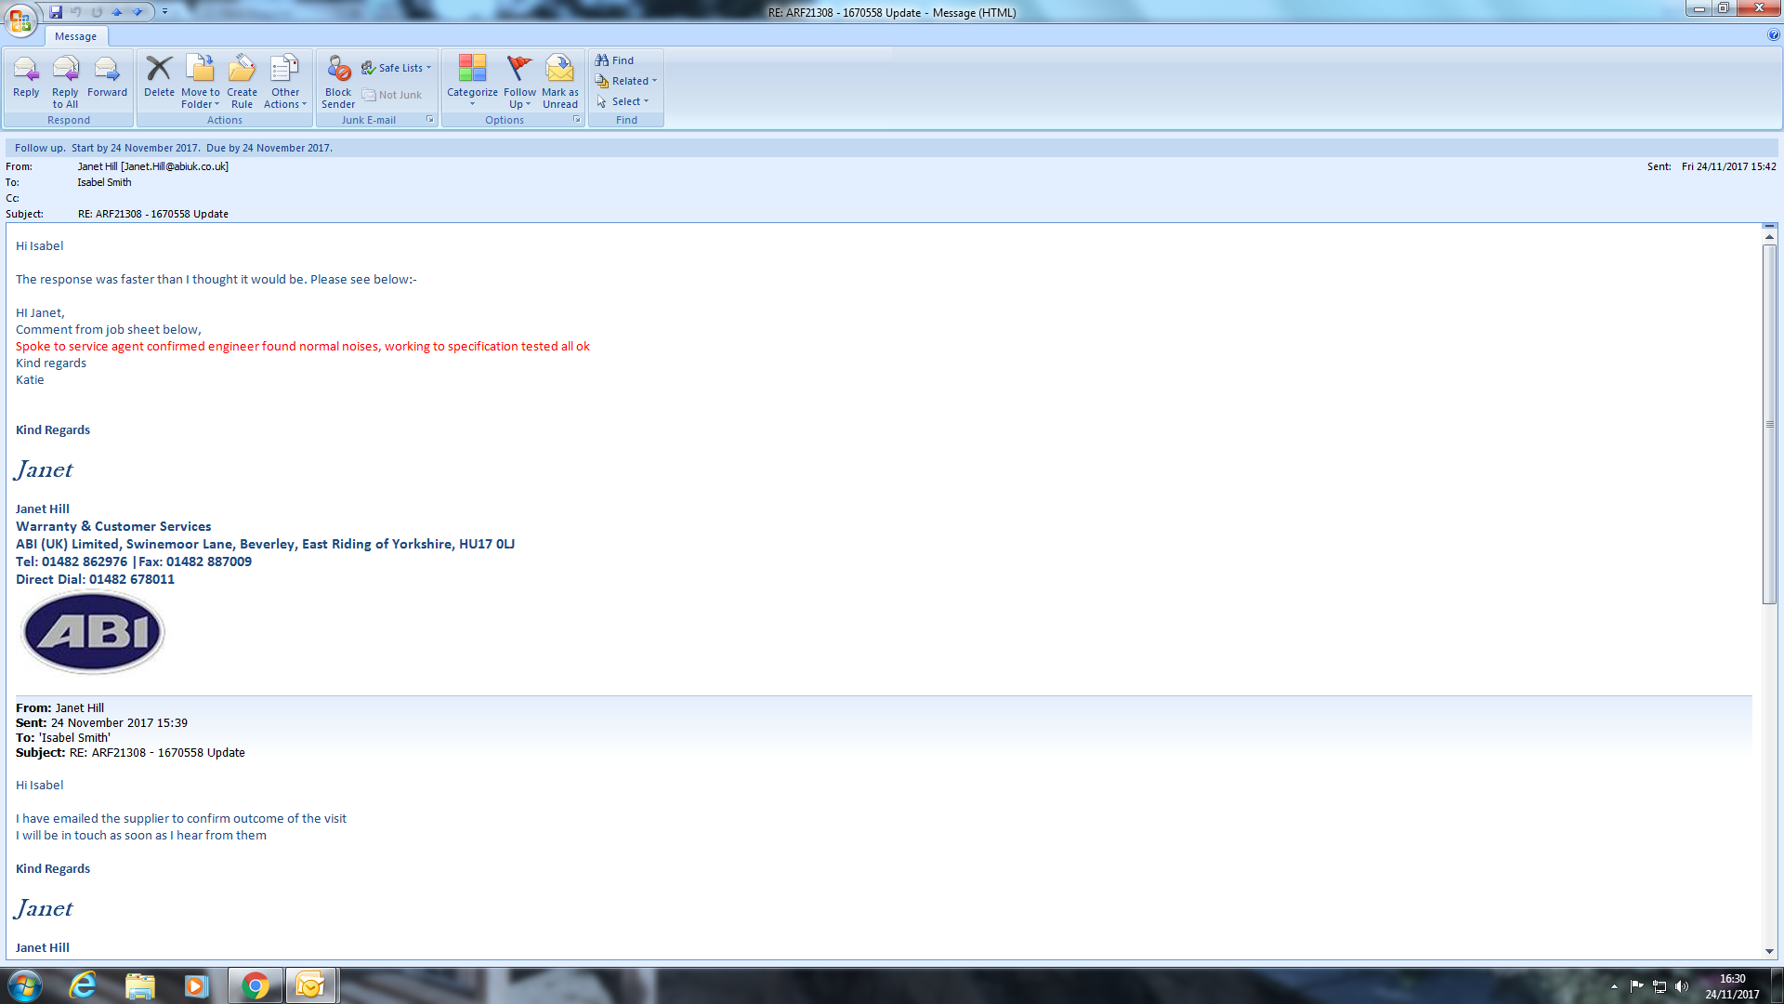Screen dimensions: 1784x1004
Task: Open the Safe Lists dropdown
Action: [x=397, y=68]
